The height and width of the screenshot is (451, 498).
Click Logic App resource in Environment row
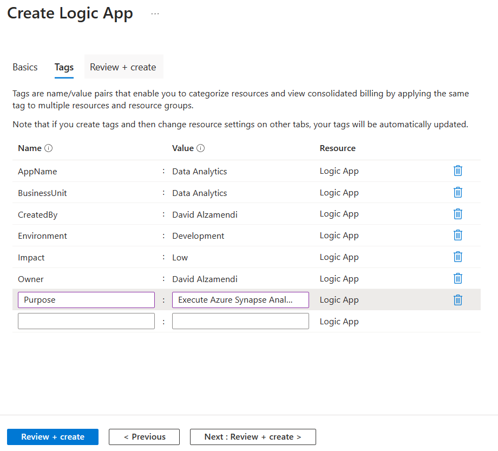pos(339,236)
